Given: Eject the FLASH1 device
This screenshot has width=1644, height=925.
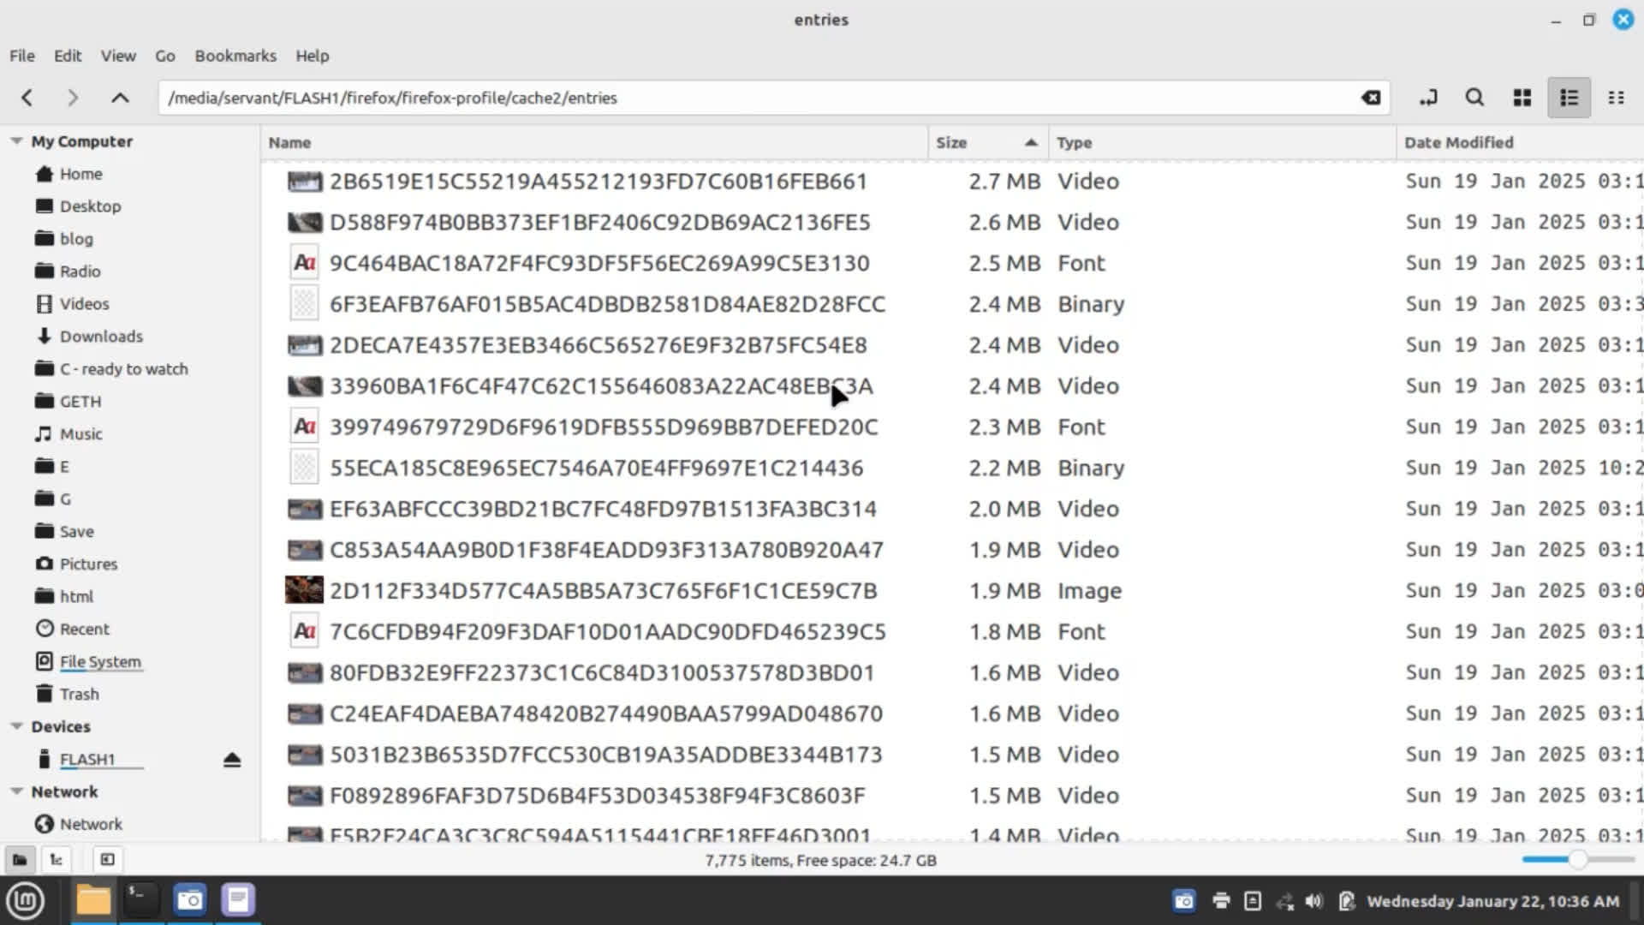Looking at the screenshot, I should tap(232, 760).
